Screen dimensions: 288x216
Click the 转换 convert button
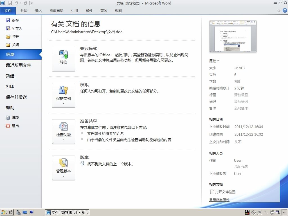click(64, 59)
